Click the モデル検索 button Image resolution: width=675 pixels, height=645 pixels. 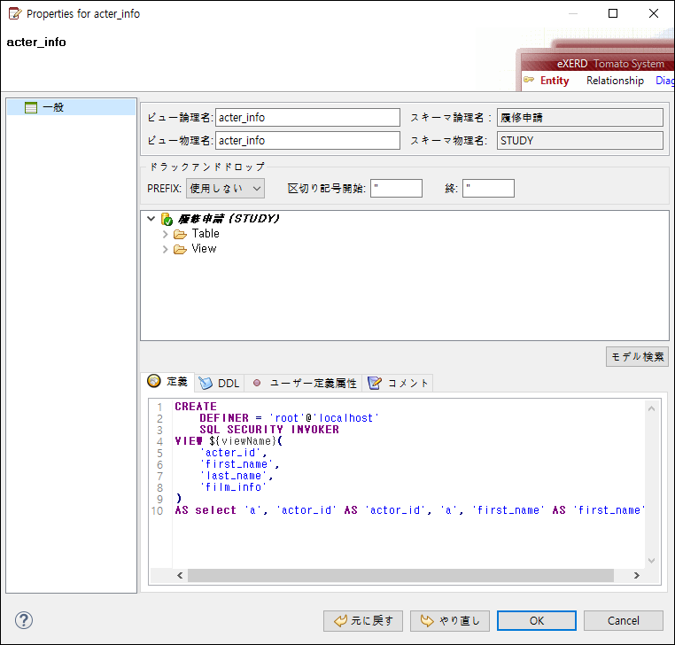tap(637, 356)
